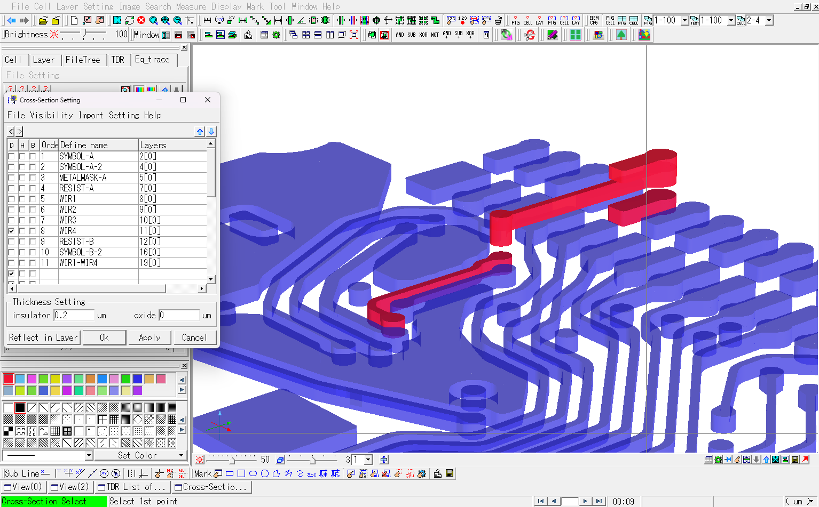Click the red arrow icon at viewer bottom right
This screenshot has width=819, height=507.
[806, 460]
